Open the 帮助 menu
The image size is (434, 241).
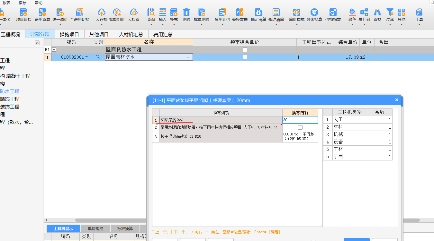[39, 3]
